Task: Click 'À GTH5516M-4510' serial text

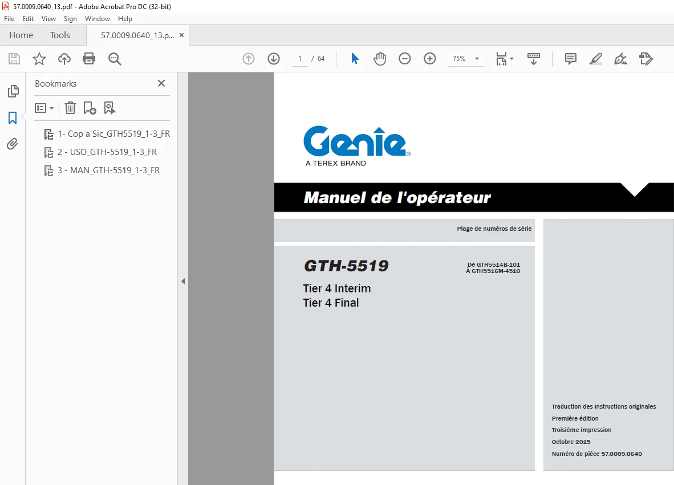Action: (493, 271)
